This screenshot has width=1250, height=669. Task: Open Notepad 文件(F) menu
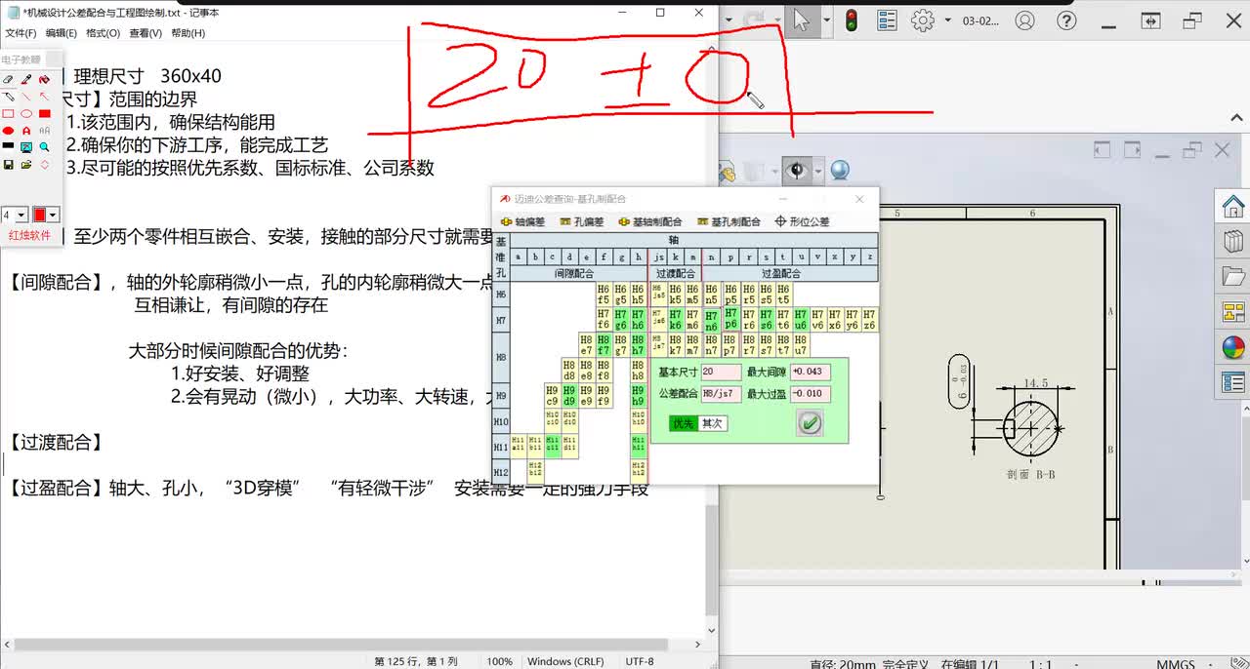[x=21, y=33]
